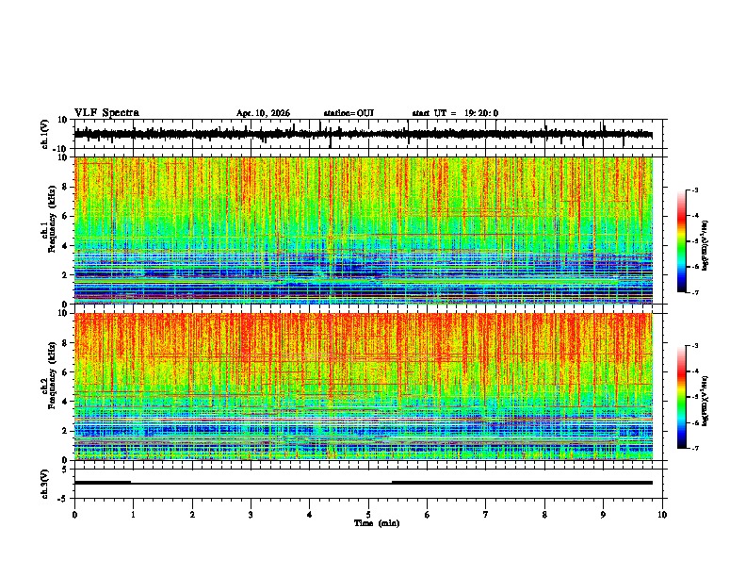
Task: Click inside the ch.2 spectrogram panel
Action: (364, 387)
